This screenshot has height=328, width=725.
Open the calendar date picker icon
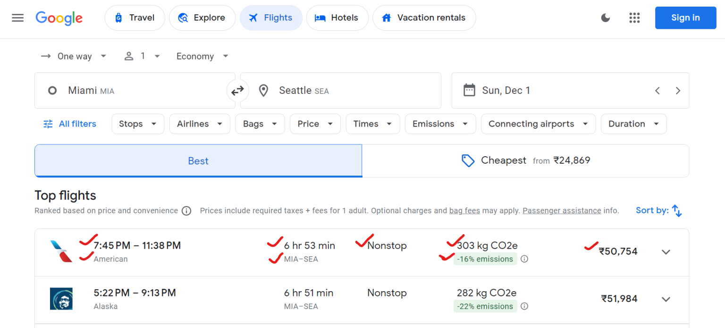tap(470, 90)
